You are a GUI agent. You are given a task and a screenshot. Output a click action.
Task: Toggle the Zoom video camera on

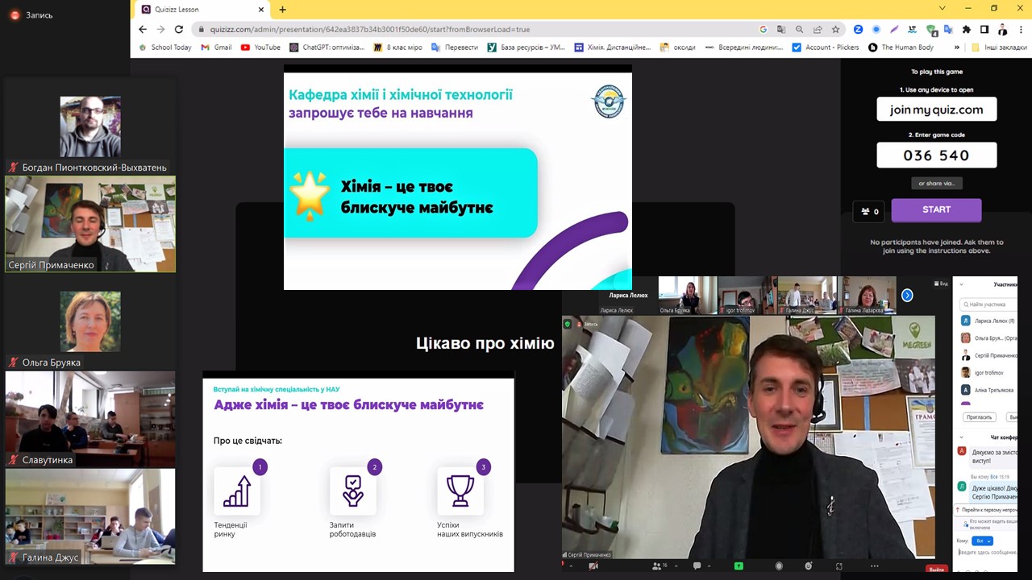[x=593, y=566]
